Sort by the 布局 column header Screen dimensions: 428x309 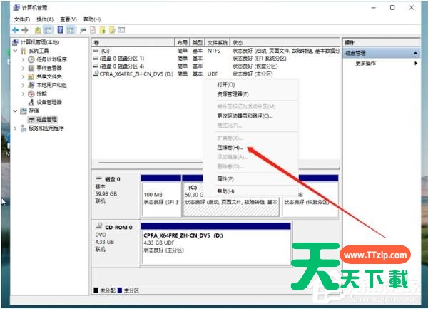(x=182, y=43)
